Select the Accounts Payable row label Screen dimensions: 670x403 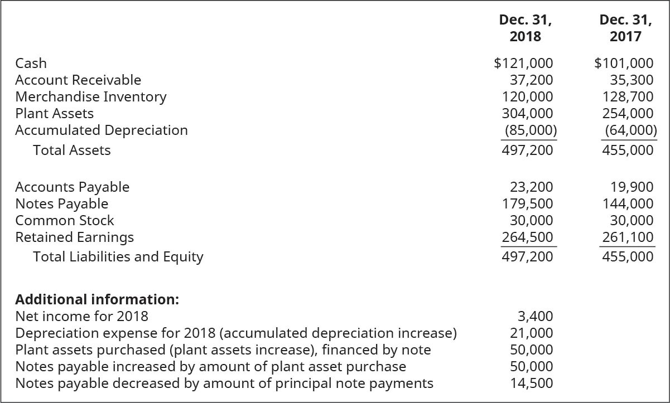pyautogui.click(x=73, y=187)
